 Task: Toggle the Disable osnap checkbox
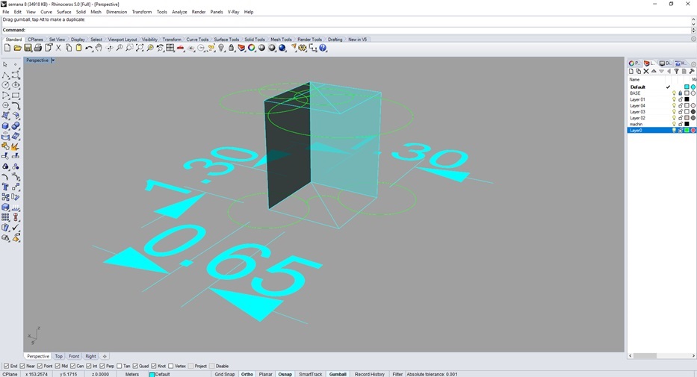click(x=211, y=366)
